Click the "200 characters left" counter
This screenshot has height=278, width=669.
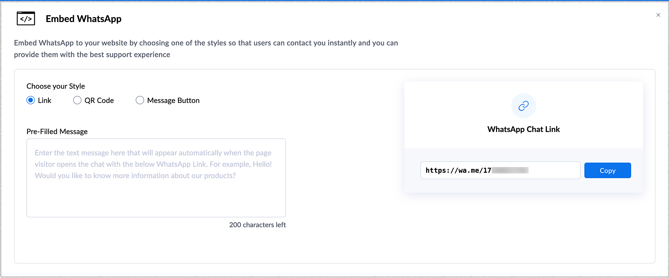click(x=257, y=225)
